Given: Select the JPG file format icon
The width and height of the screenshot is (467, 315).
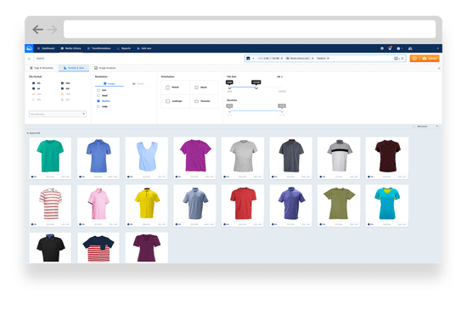Looking at the screenshot, I should click(x=34, y=83).
